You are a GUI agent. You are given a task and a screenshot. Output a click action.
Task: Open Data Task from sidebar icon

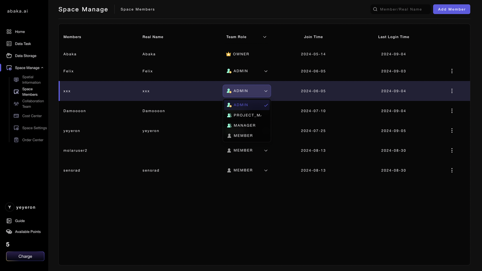(9, 44)
